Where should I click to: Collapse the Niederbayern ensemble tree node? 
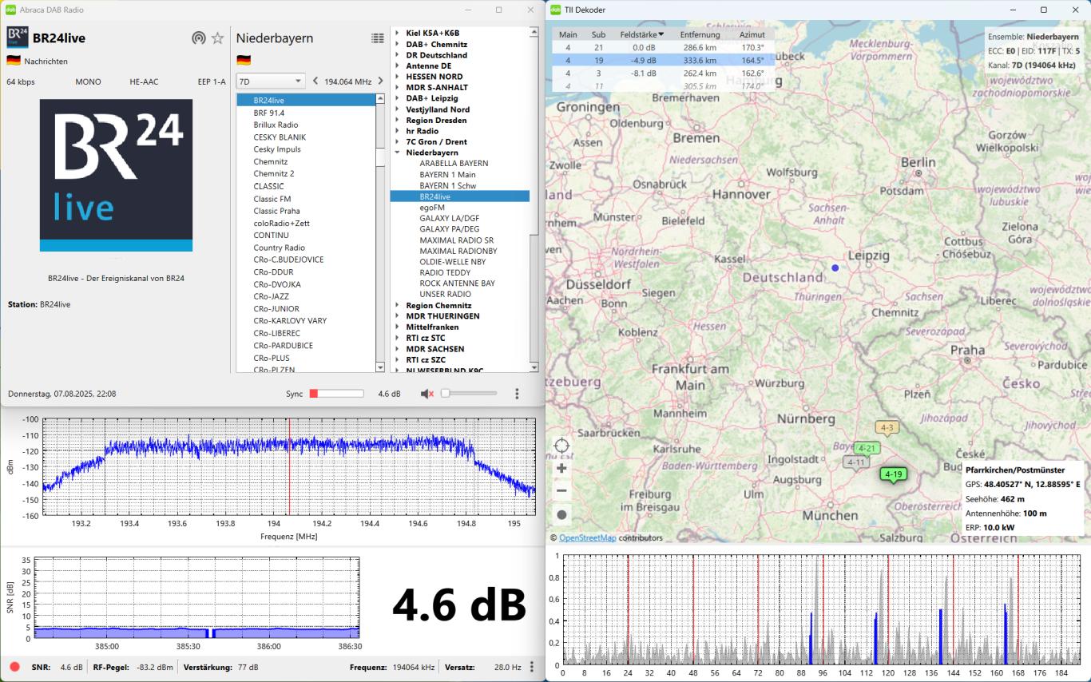point(397,153)
